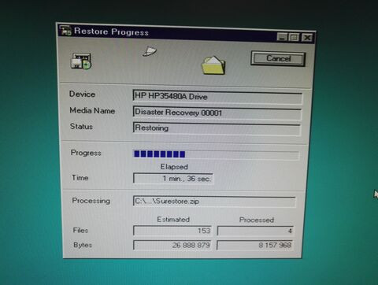This screenshot has width=378, height=285.
Task: Click the Processing path Surestore.zip
Action: 214,202
